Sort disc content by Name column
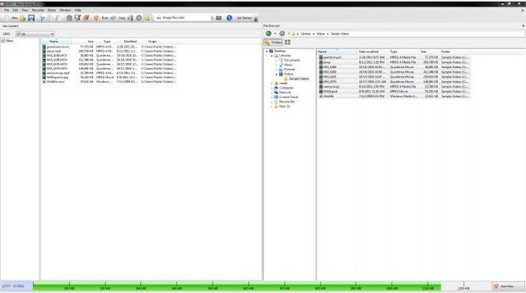The width and height of the screenshot is (526, 293). tap(56, 41)
